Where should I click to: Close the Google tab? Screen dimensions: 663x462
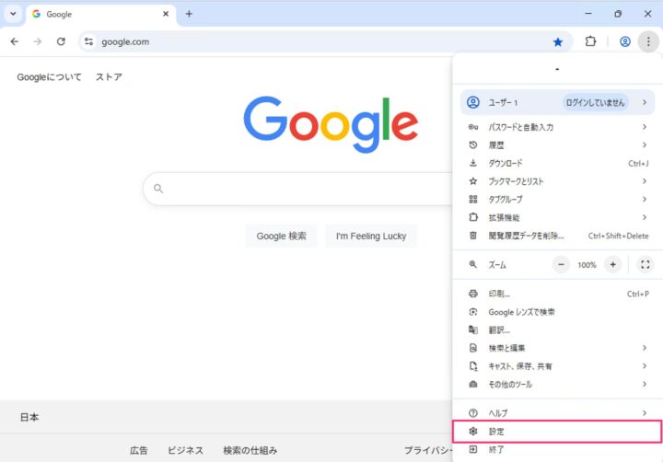click(166, 14)
